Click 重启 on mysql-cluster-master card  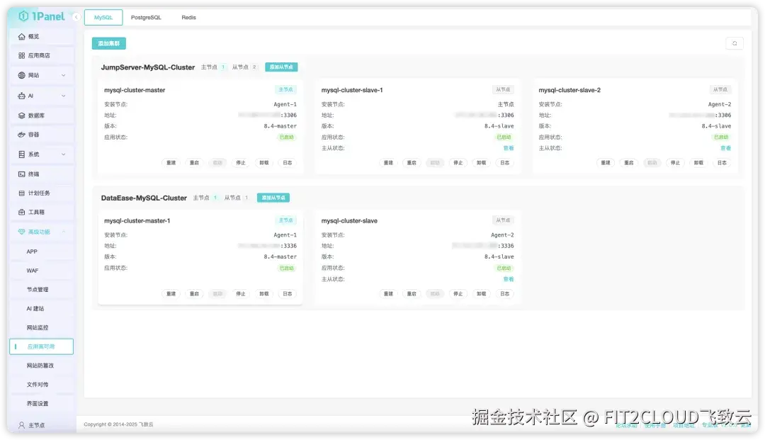coord(194,163)
